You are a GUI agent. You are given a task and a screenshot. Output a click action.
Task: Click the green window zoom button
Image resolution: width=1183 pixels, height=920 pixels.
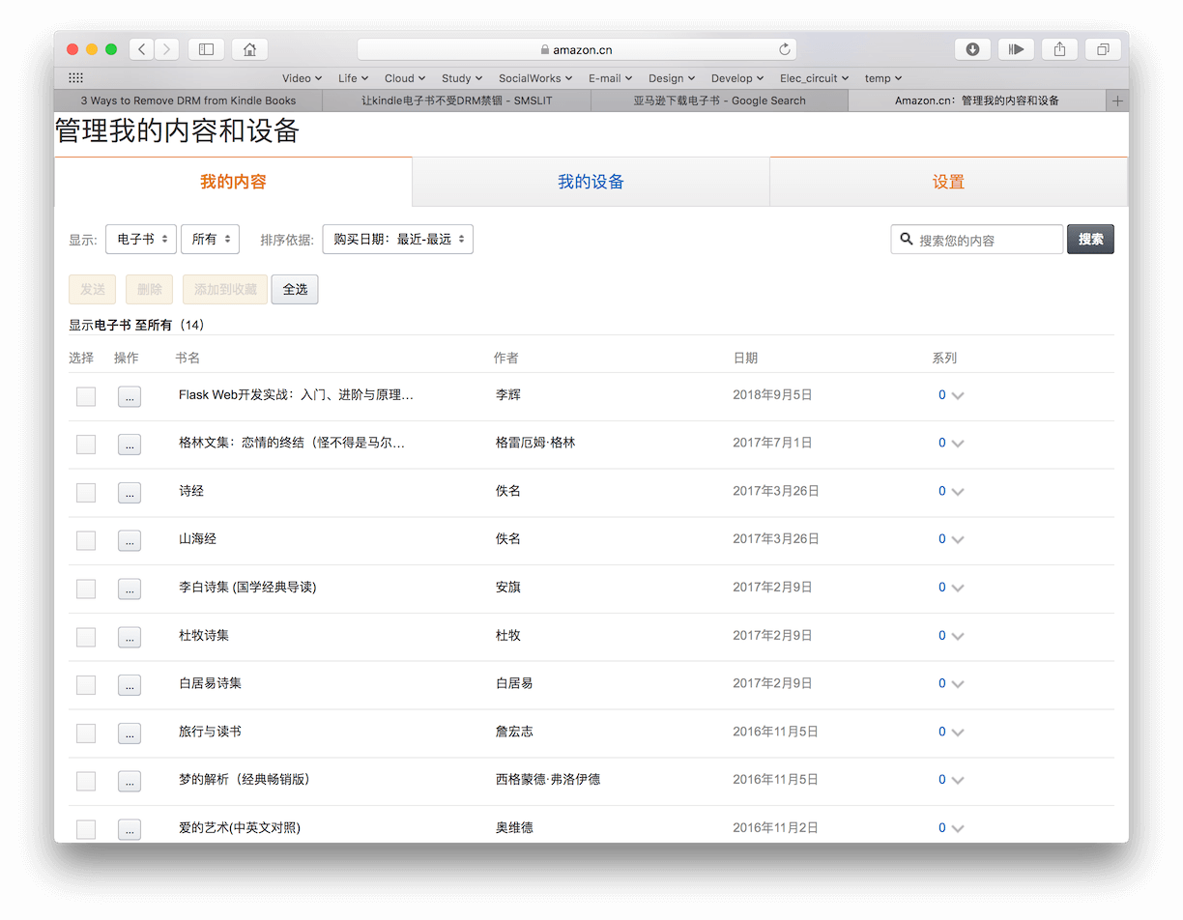coord(111,49)
